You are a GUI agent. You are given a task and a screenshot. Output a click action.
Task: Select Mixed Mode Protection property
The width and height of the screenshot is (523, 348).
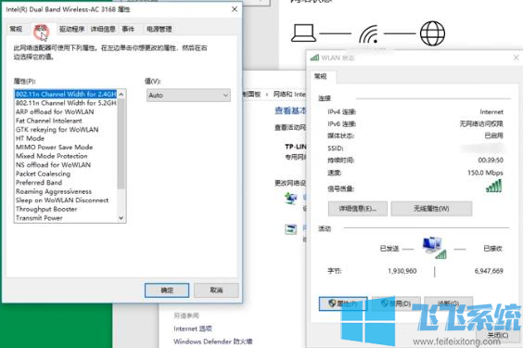pos(52,156)
